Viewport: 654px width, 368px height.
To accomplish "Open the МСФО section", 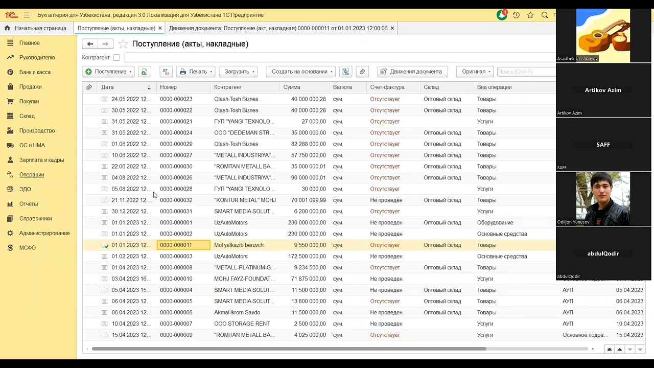I will pos(28,248).
